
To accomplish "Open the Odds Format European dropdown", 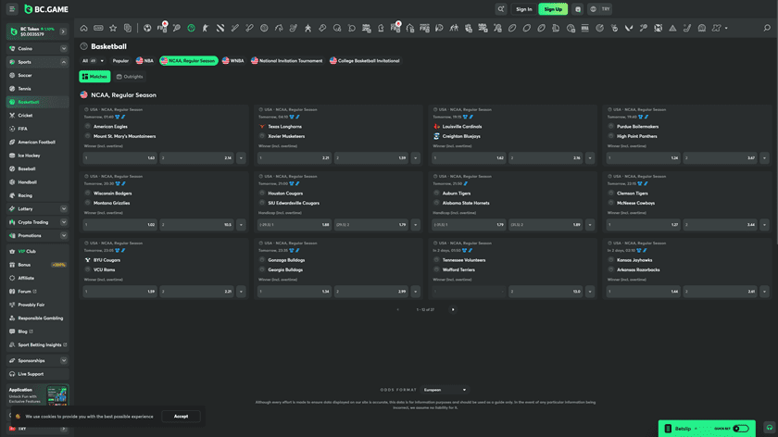I will tap(445, 390).
